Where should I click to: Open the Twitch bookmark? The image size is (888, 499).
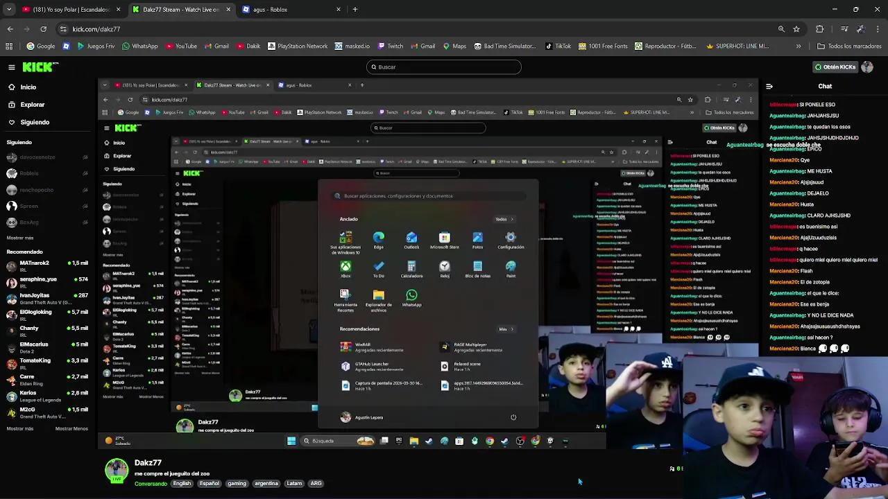(x=390, y=46)
